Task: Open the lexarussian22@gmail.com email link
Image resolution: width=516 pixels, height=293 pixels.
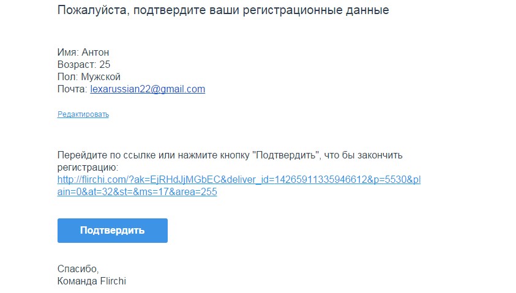Action: click(148, 89)
